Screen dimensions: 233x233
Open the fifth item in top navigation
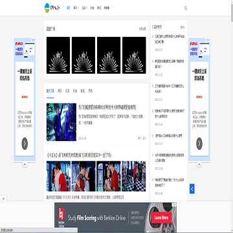(x=99, y=8)
